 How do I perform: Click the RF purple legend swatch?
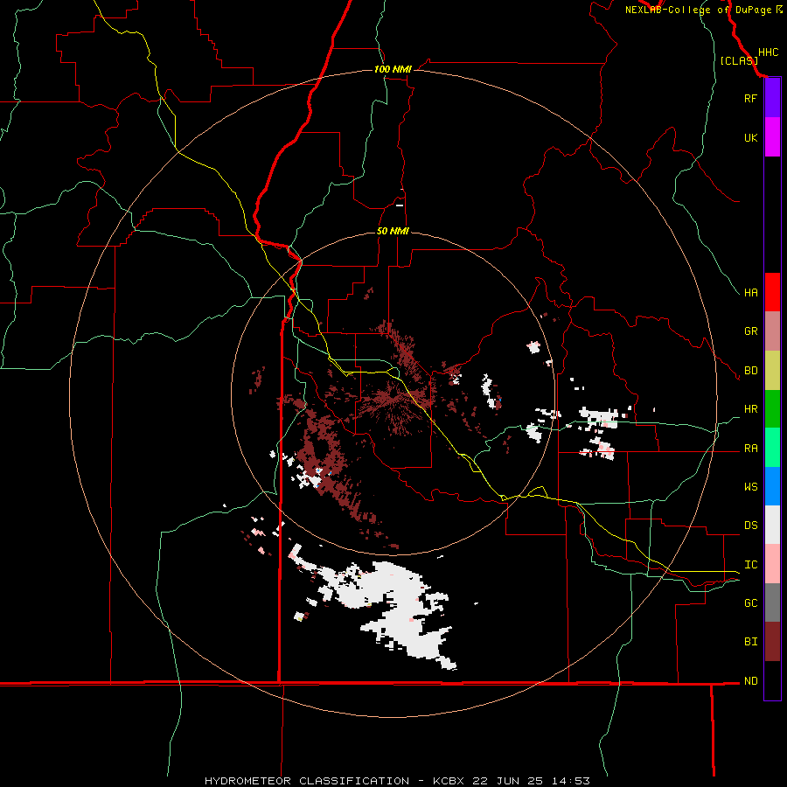772,98
